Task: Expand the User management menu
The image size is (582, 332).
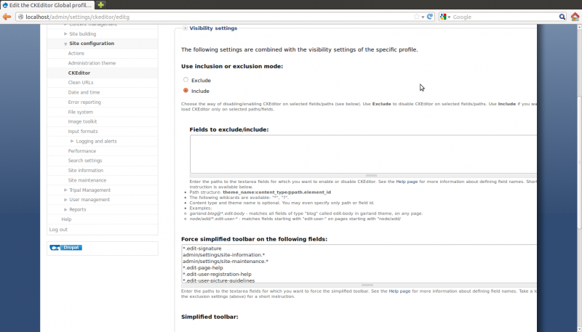Action: pyautogui.click(x=65, y=200)
